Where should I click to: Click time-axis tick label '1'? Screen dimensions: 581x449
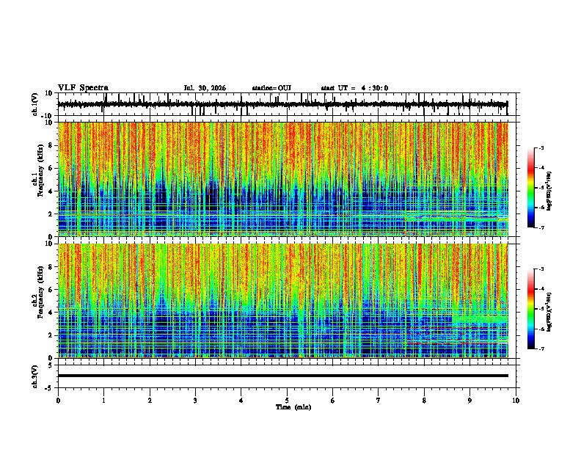pos(103,401)
